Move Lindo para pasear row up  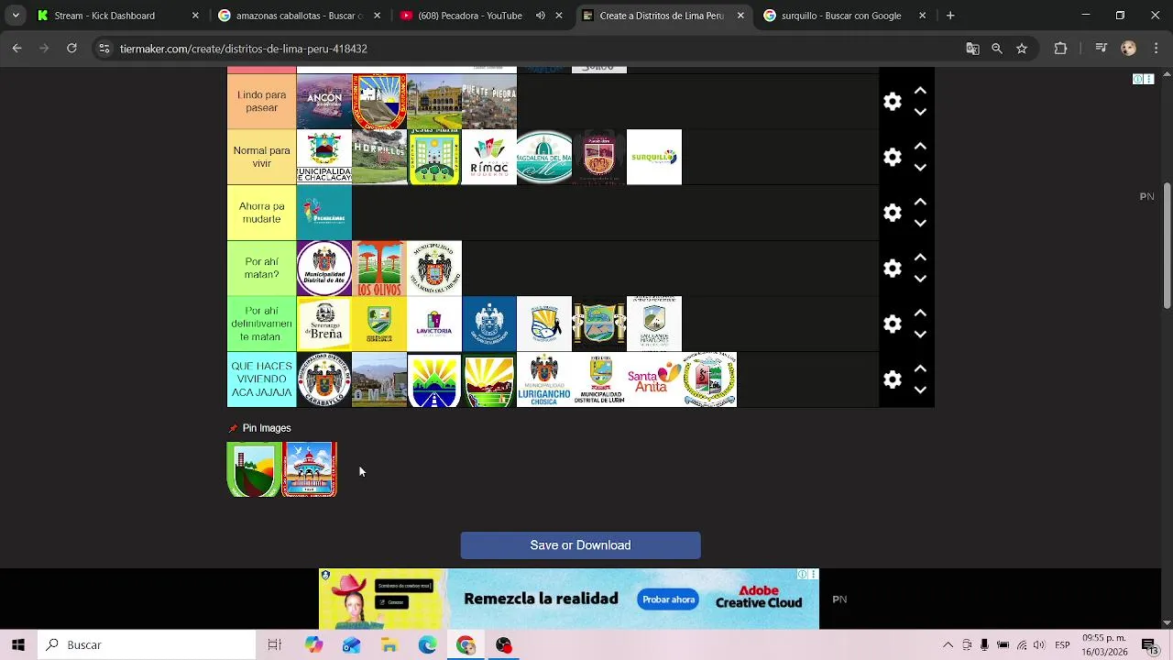(x=920, y=91)
